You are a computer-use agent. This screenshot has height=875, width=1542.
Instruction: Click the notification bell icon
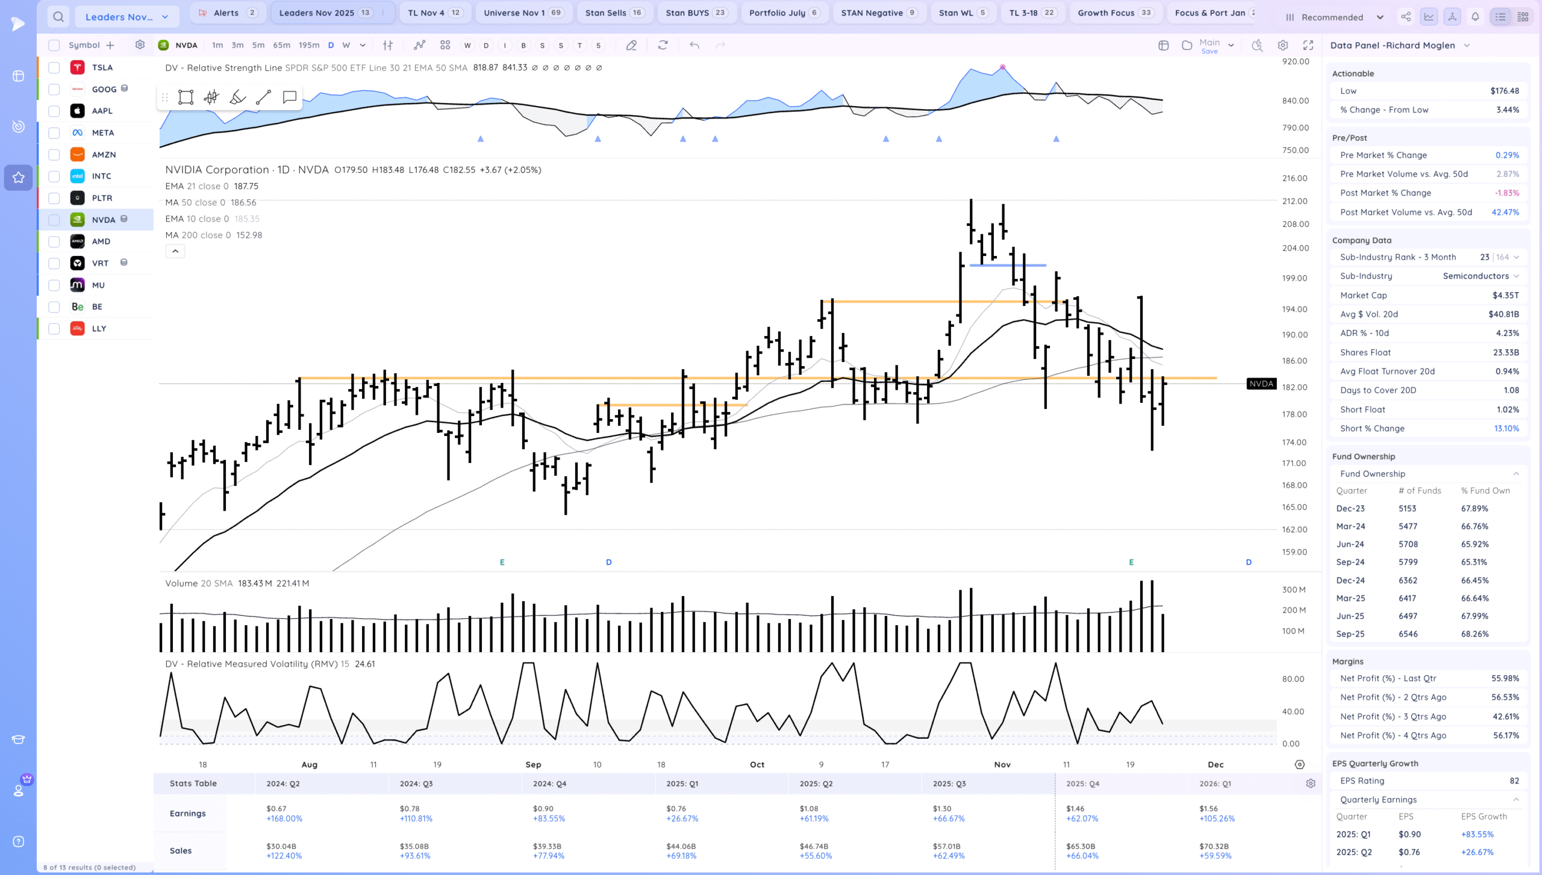[x=1475, y=17]
